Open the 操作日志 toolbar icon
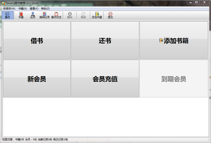 tap(56, 15)
